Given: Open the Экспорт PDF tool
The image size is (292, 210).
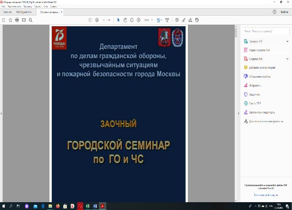Looking at the screenshot, I should (256, 41).
